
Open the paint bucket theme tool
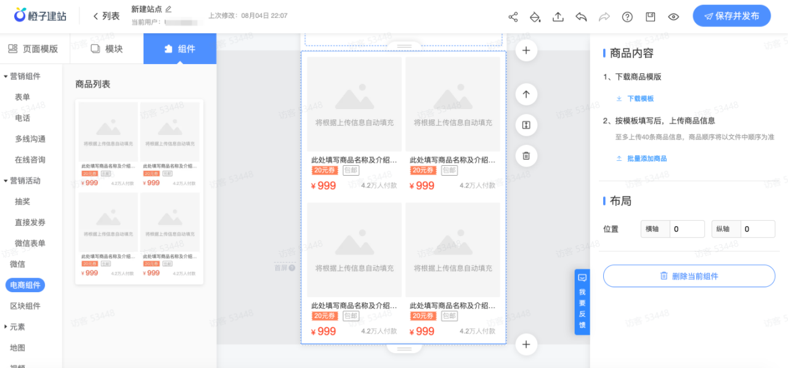[535, 17]
